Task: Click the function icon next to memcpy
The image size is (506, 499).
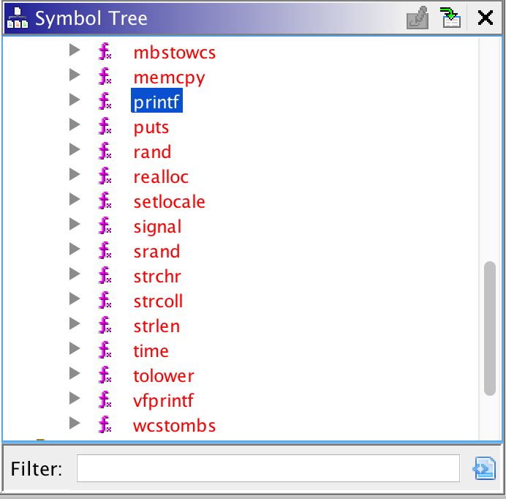Action: tap(105, 78)
